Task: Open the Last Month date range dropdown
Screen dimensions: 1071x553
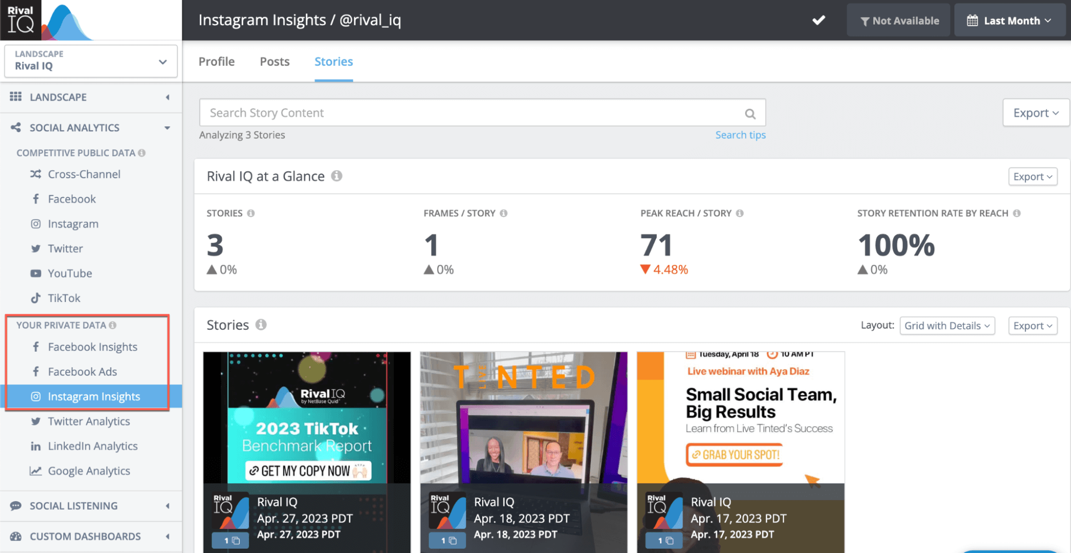Action: 1009,20
